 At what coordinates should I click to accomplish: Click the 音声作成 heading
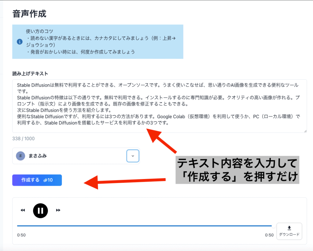pyautogui.click(x=29, y=14)
